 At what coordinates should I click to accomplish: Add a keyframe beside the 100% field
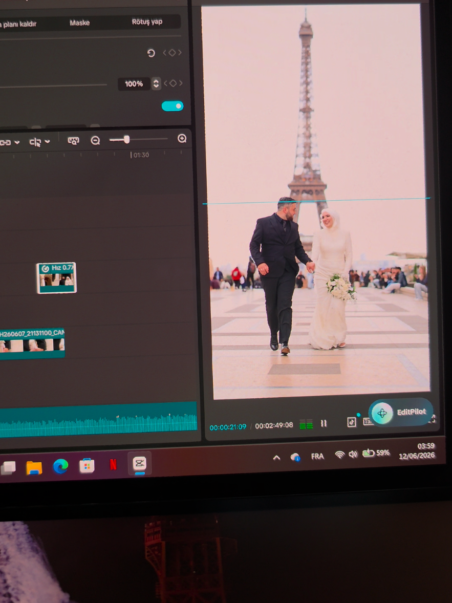173,83
